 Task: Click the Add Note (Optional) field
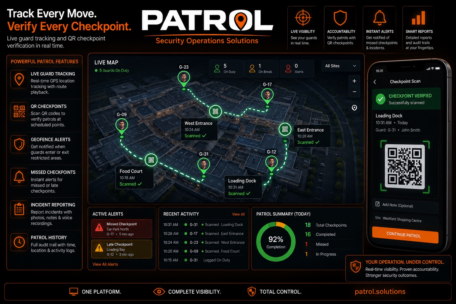[x=405, y=205]
